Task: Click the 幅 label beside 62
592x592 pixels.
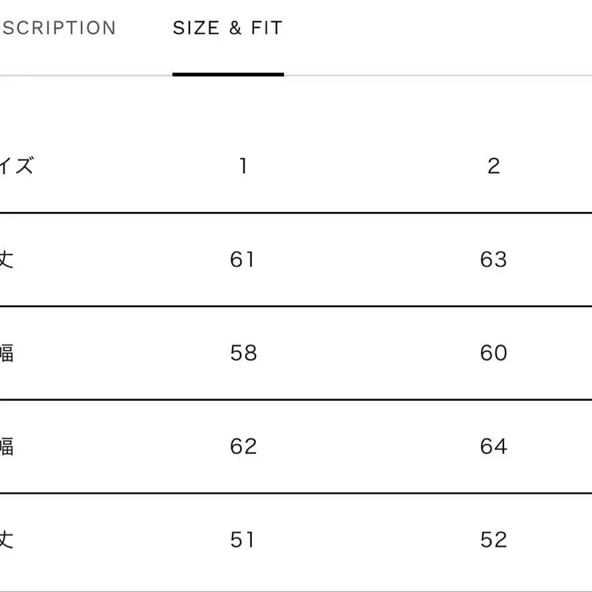Action: tap(6, 446)
